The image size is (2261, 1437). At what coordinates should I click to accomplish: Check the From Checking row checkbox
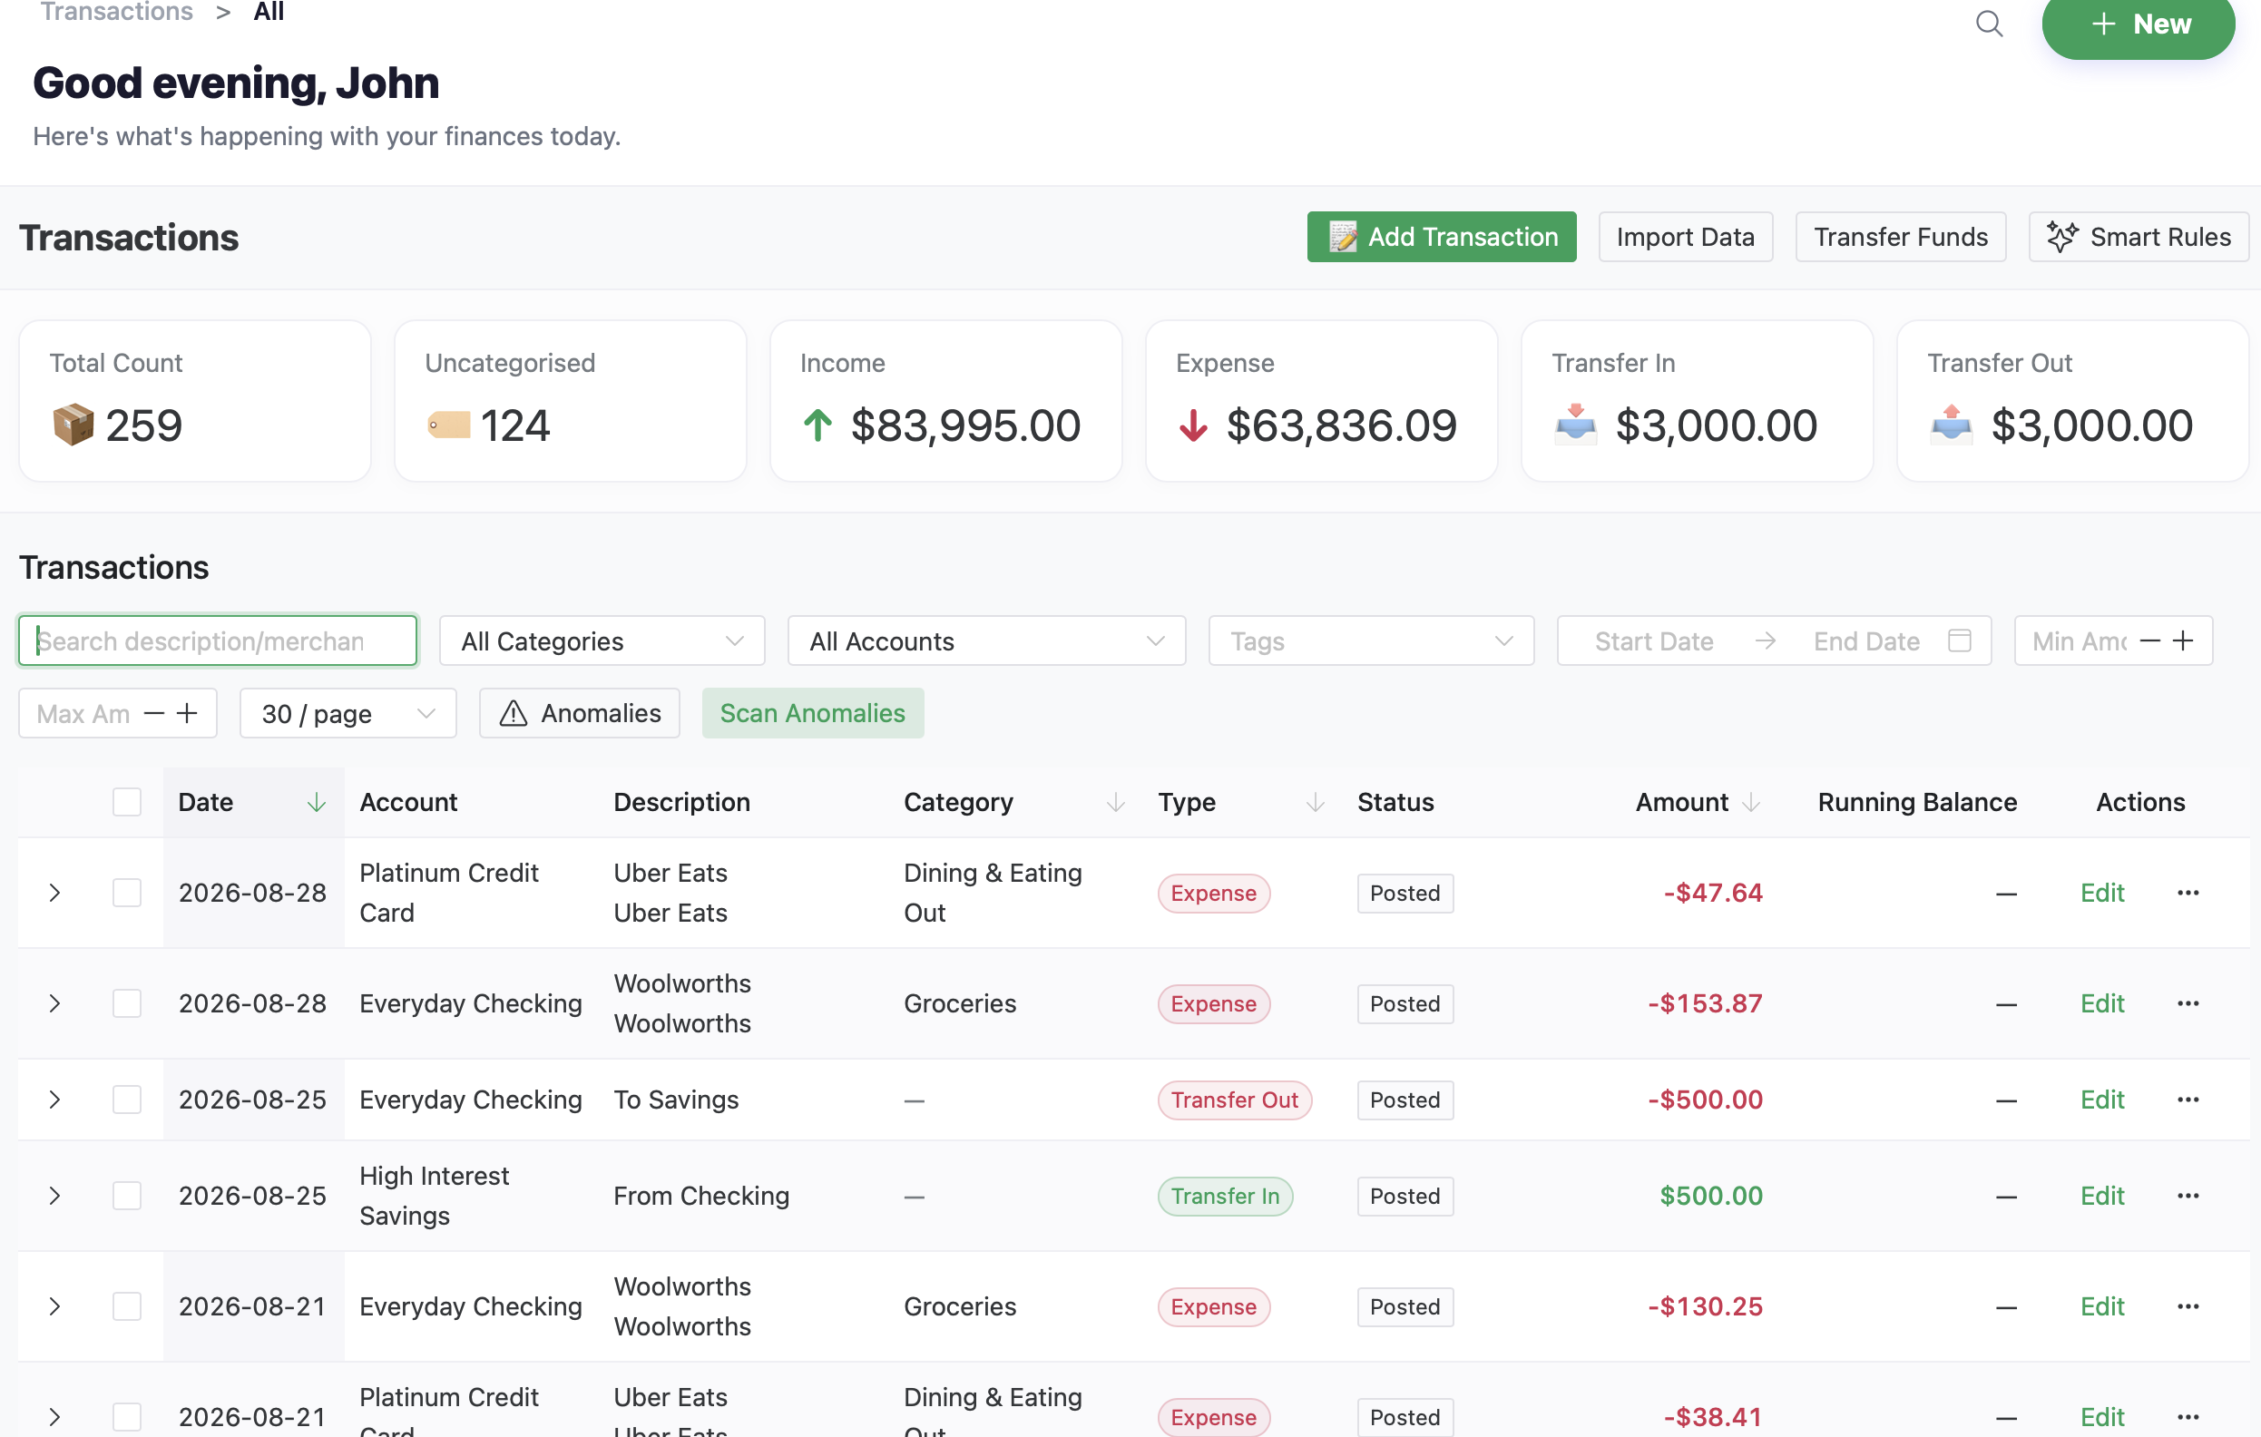coord(127,1196)
